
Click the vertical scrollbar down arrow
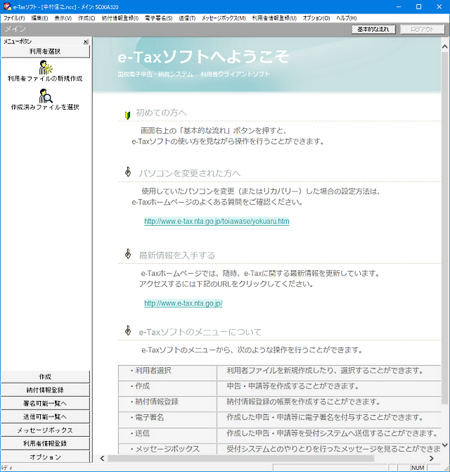point(444,445)
